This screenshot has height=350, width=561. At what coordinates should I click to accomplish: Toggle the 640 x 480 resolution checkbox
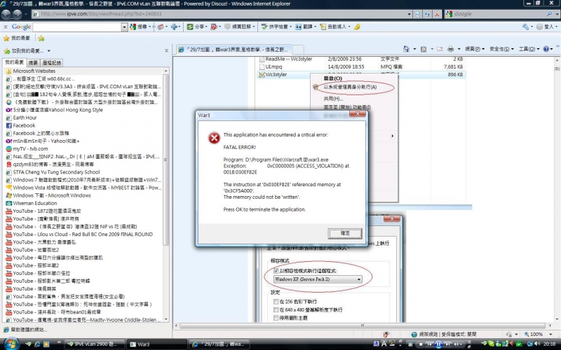point(276,310)
